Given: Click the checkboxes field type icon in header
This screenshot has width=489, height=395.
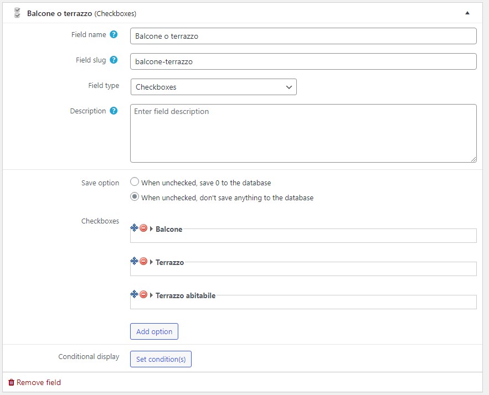Looking at the screenshot, I should point(17,13).
